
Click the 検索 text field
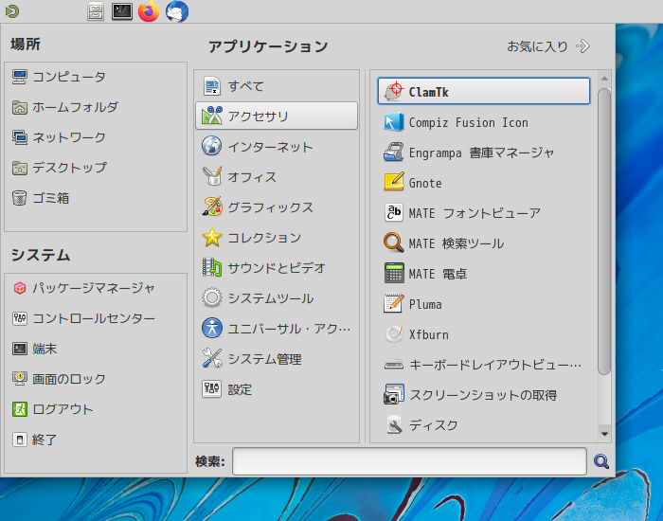[x=409, y=461]
